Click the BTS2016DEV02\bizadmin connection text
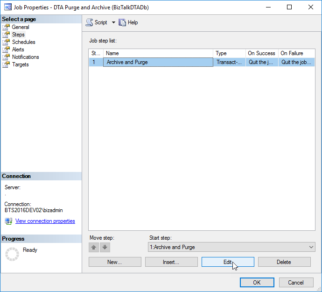This screenshot has height=292, width=322. (34, 210)
